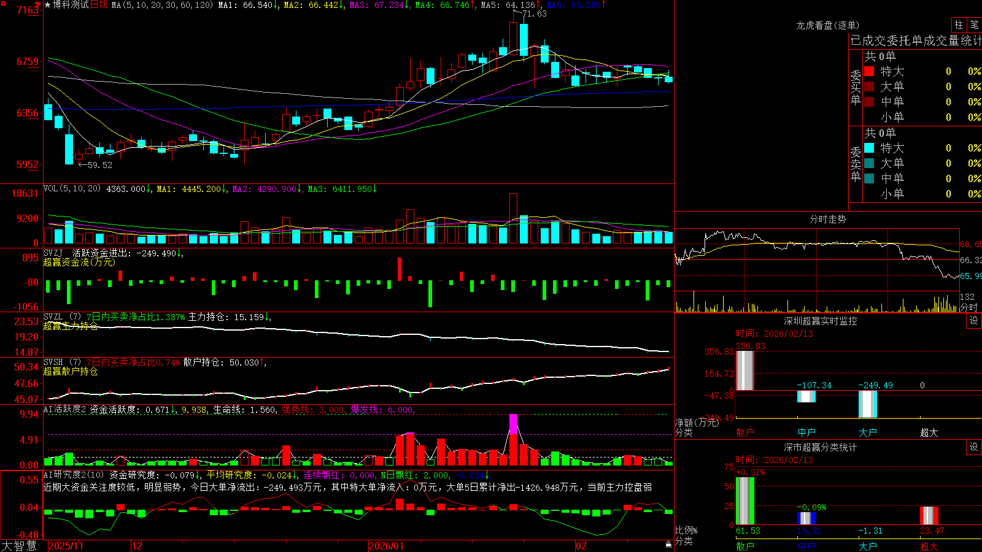Click the AI活跃度2 indicator name

tap(65, 410)
